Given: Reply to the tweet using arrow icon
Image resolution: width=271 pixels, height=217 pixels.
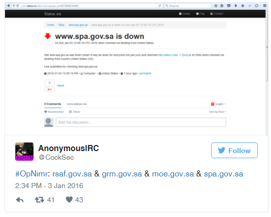Looking at the screenshot, I should 20,200.
